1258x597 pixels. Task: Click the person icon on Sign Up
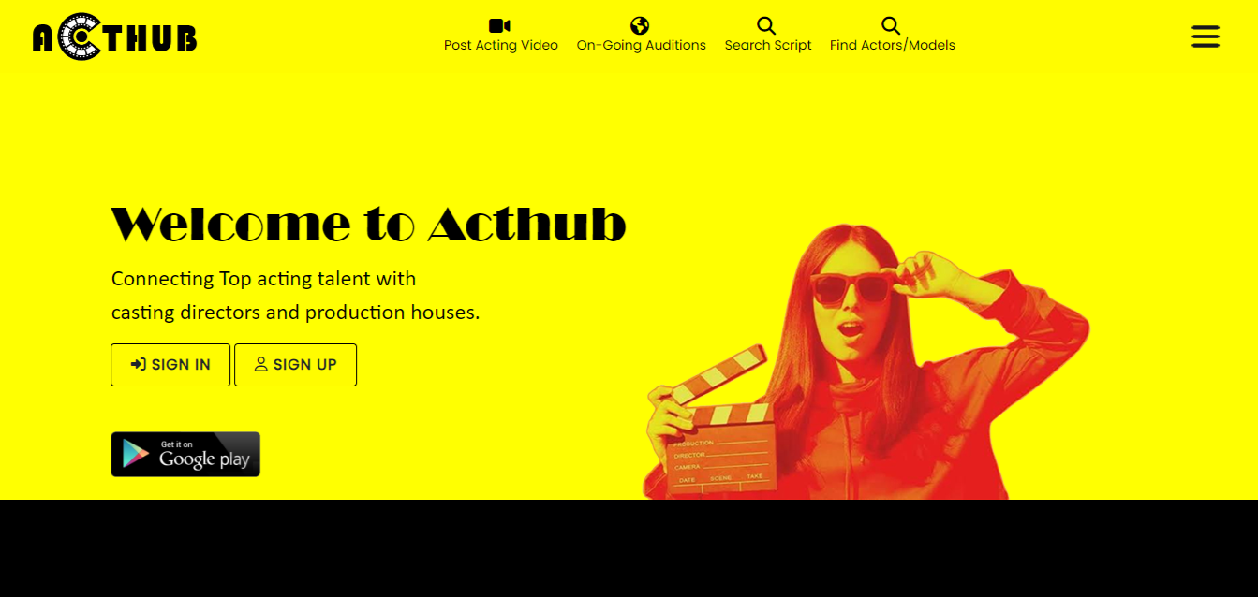pyautogui.click(x=261, y=365)
